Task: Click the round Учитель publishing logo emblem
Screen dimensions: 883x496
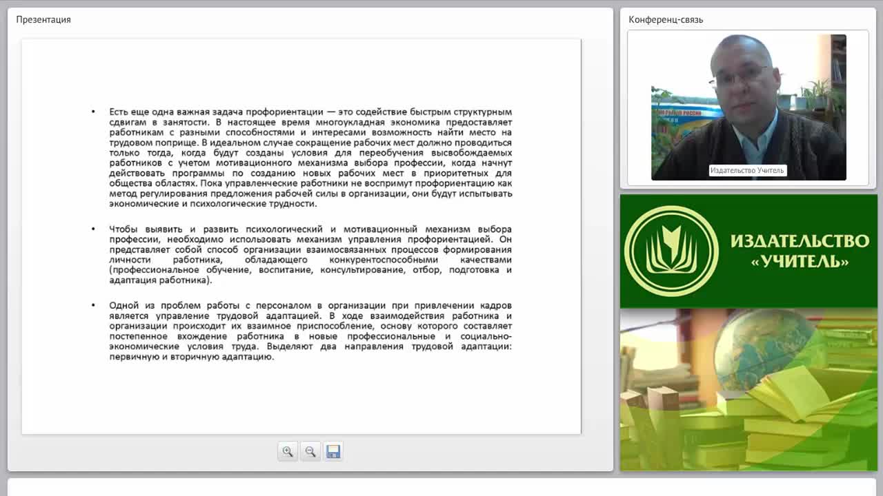Action: 671,251
